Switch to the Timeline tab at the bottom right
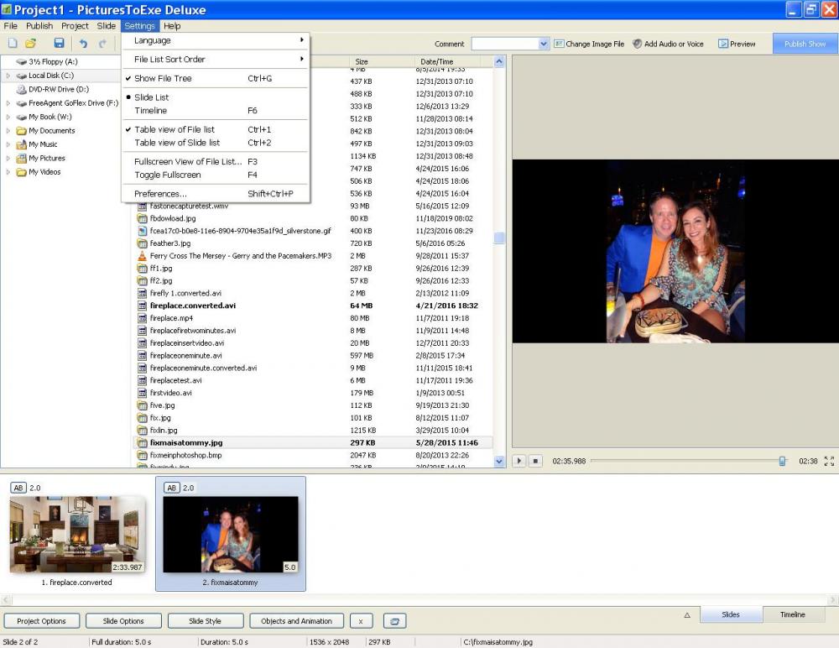Screen dimensions: 839x648 [x=792, y=614]
